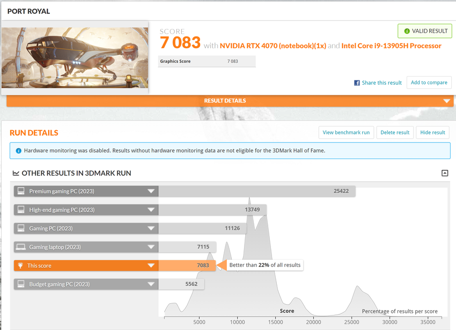
Task: Click the Hide result button
Action: point(432,132)
